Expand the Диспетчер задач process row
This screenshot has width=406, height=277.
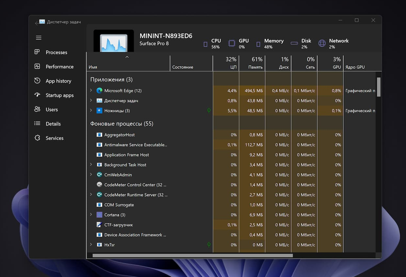(x=91, y=100)
